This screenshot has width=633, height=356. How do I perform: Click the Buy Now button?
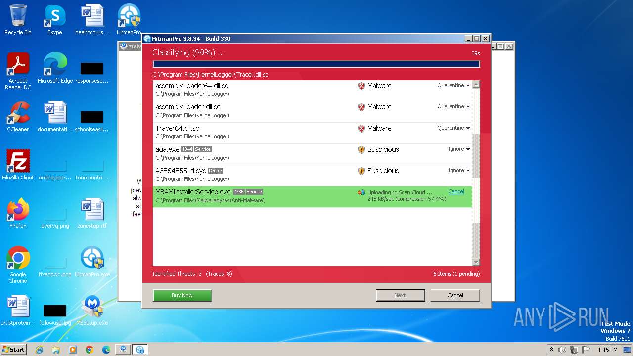click(x=182, y=295)
